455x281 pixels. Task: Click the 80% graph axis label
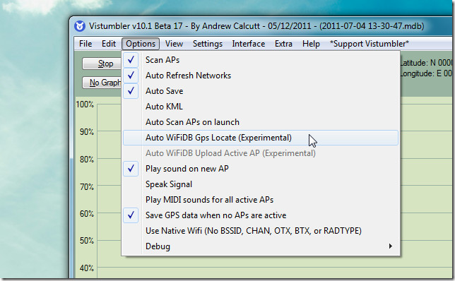click(x=86, y=159)
